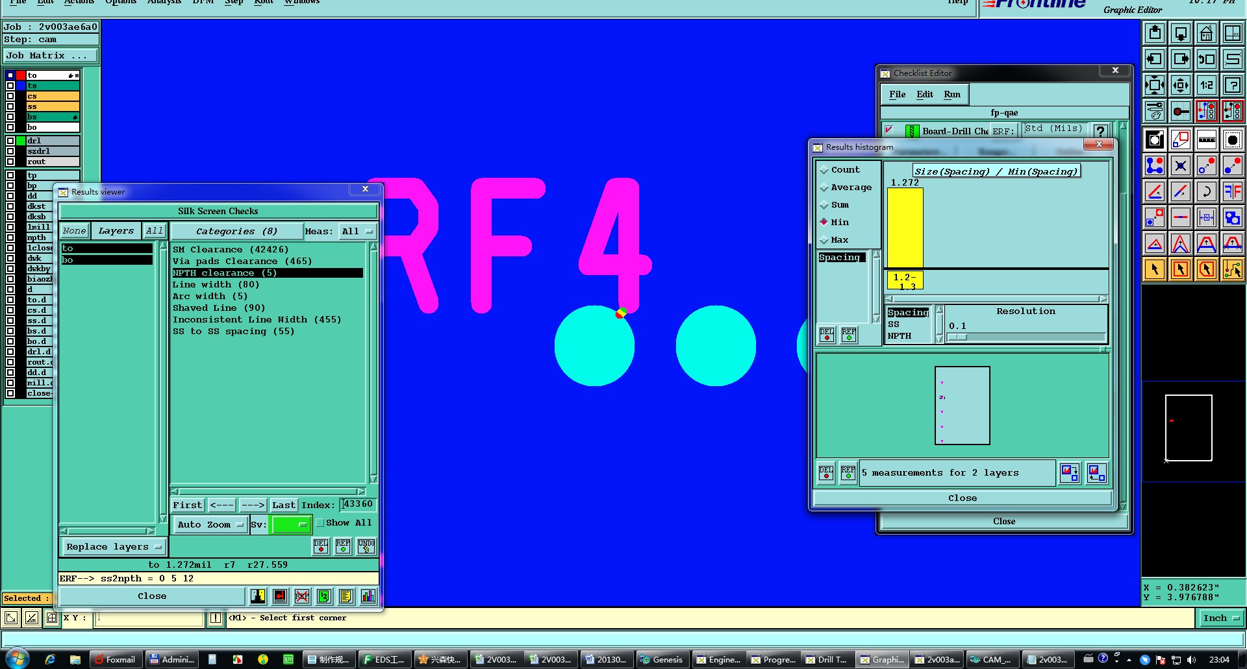Viewport: 1247px width, 669px height.
Task: Open Foxmail from the taskbar
Action: click(x=115, y=659)
